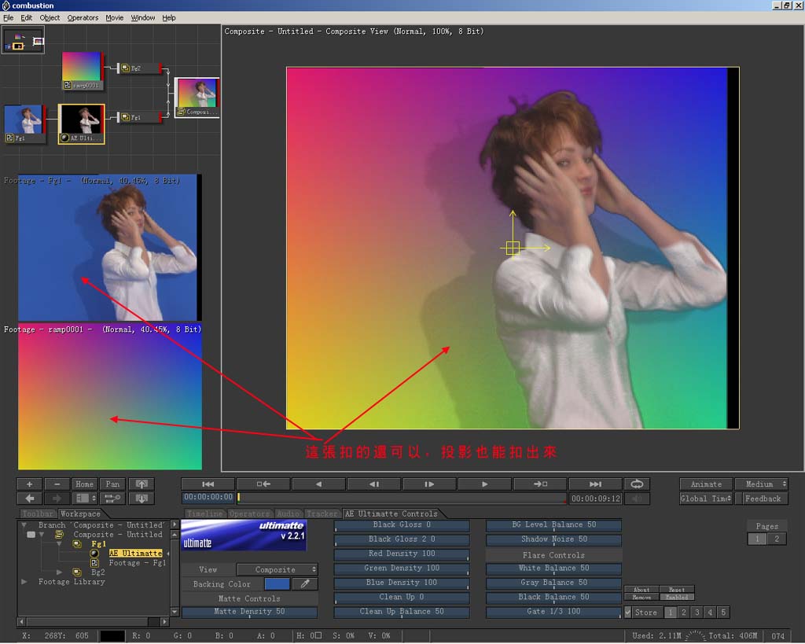Screen dimensions: 805x644
Task: Select store slot 5
Action: (x=723, y=613)
